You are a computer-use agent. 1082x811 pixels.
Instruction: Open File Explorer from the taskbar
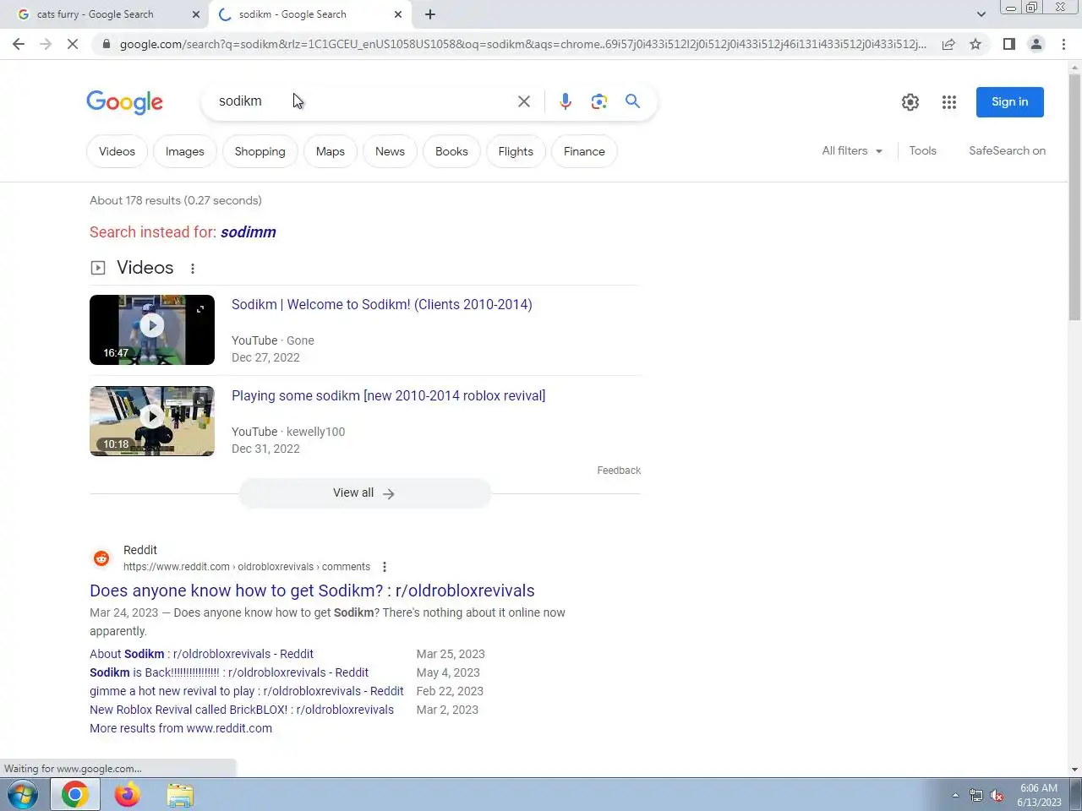pyautogui.click(x=180, y=795)
